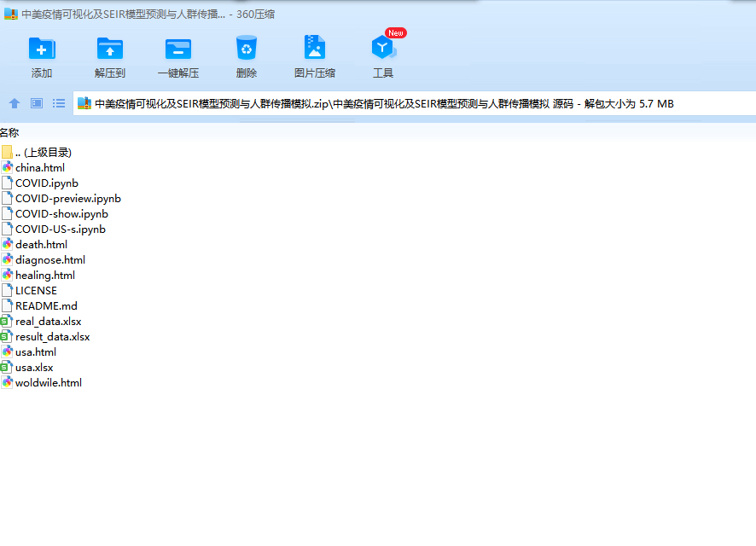Click the archive icon in the path bar

click(84, 103)
